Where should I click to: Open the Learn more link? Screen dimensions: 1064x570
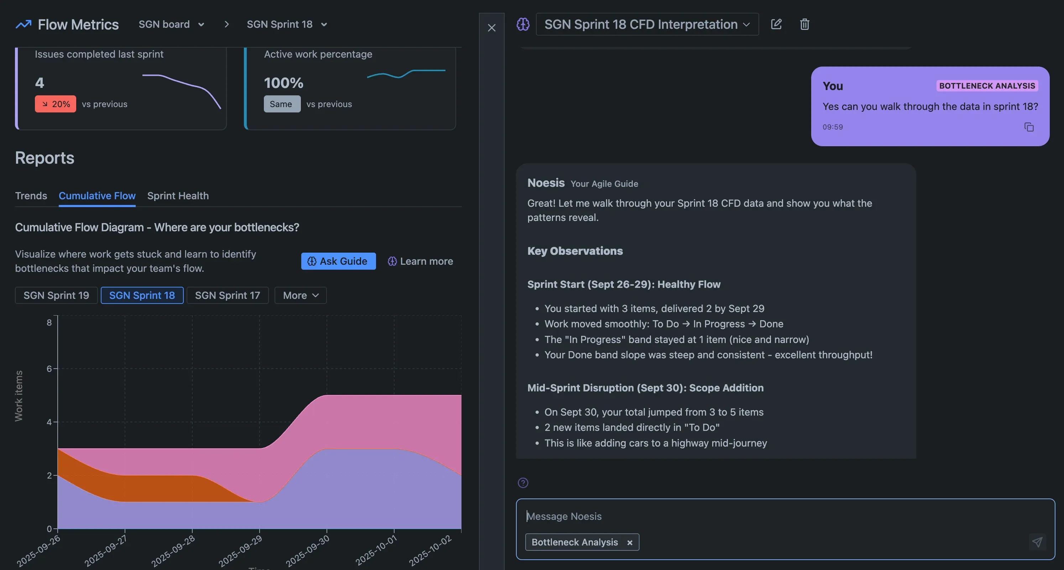(420, 261)
